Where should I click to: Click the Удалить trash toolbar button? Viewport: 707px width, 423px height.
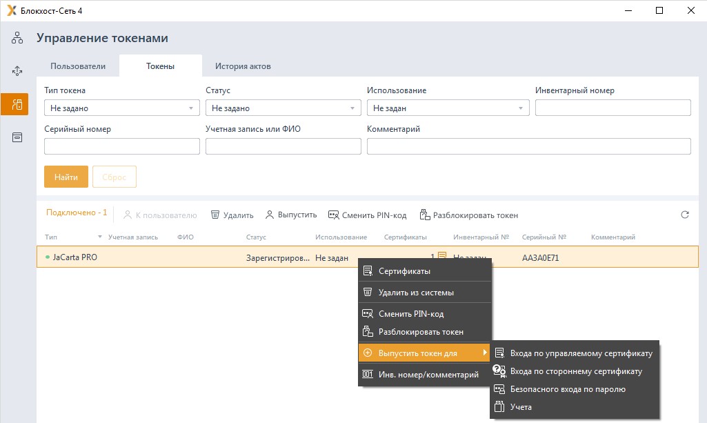pyautogui.click(x=232, y=215)
